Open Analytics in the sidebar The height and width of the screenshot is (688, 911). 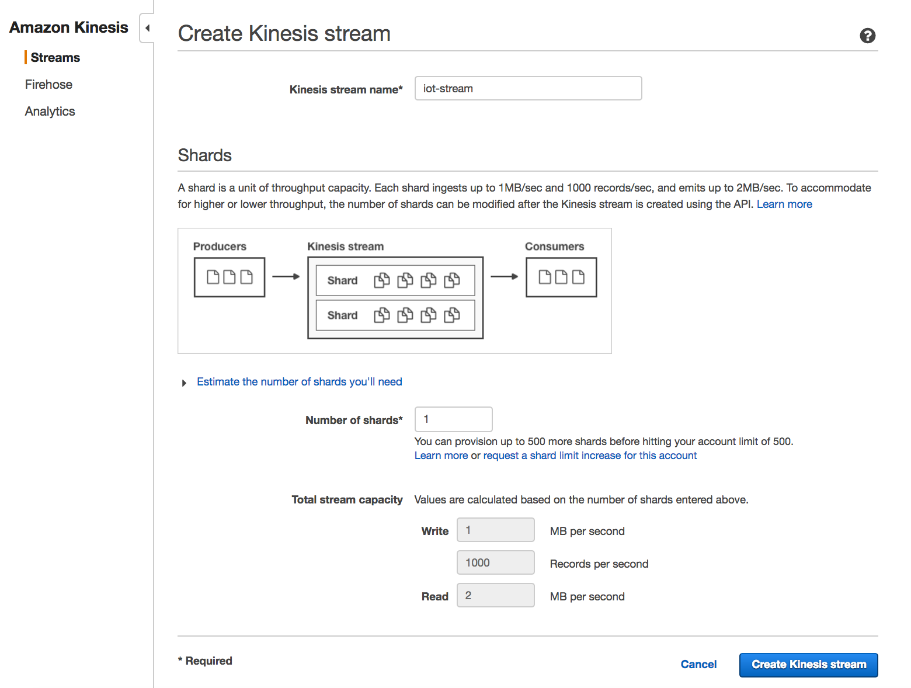50,111
